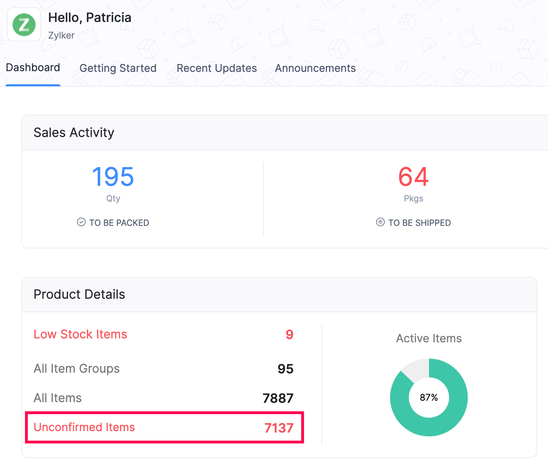Click the green Zylker Z logo
Image resolution: width=548 pixels, height=463 pixels.
24,25
